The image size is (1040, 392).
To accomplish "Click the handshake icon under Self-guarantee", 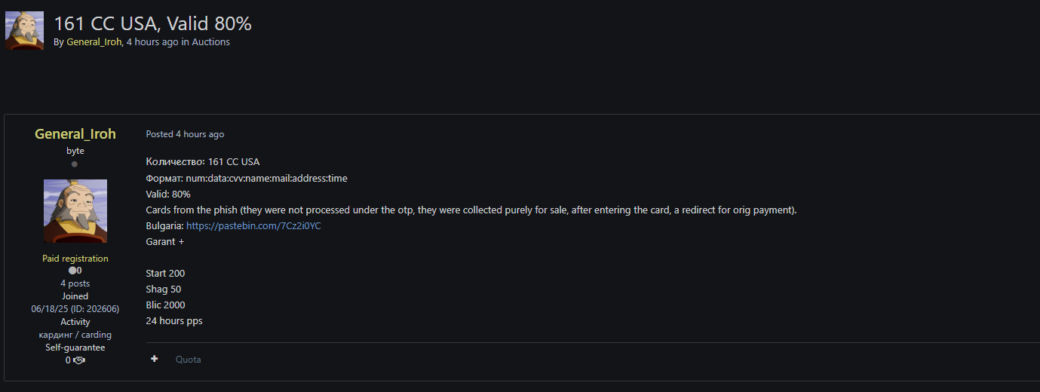I will pos(79,360).
